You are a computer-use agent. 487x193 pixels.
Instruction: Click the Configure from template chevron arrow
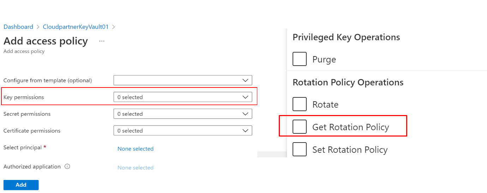[246, 80]
